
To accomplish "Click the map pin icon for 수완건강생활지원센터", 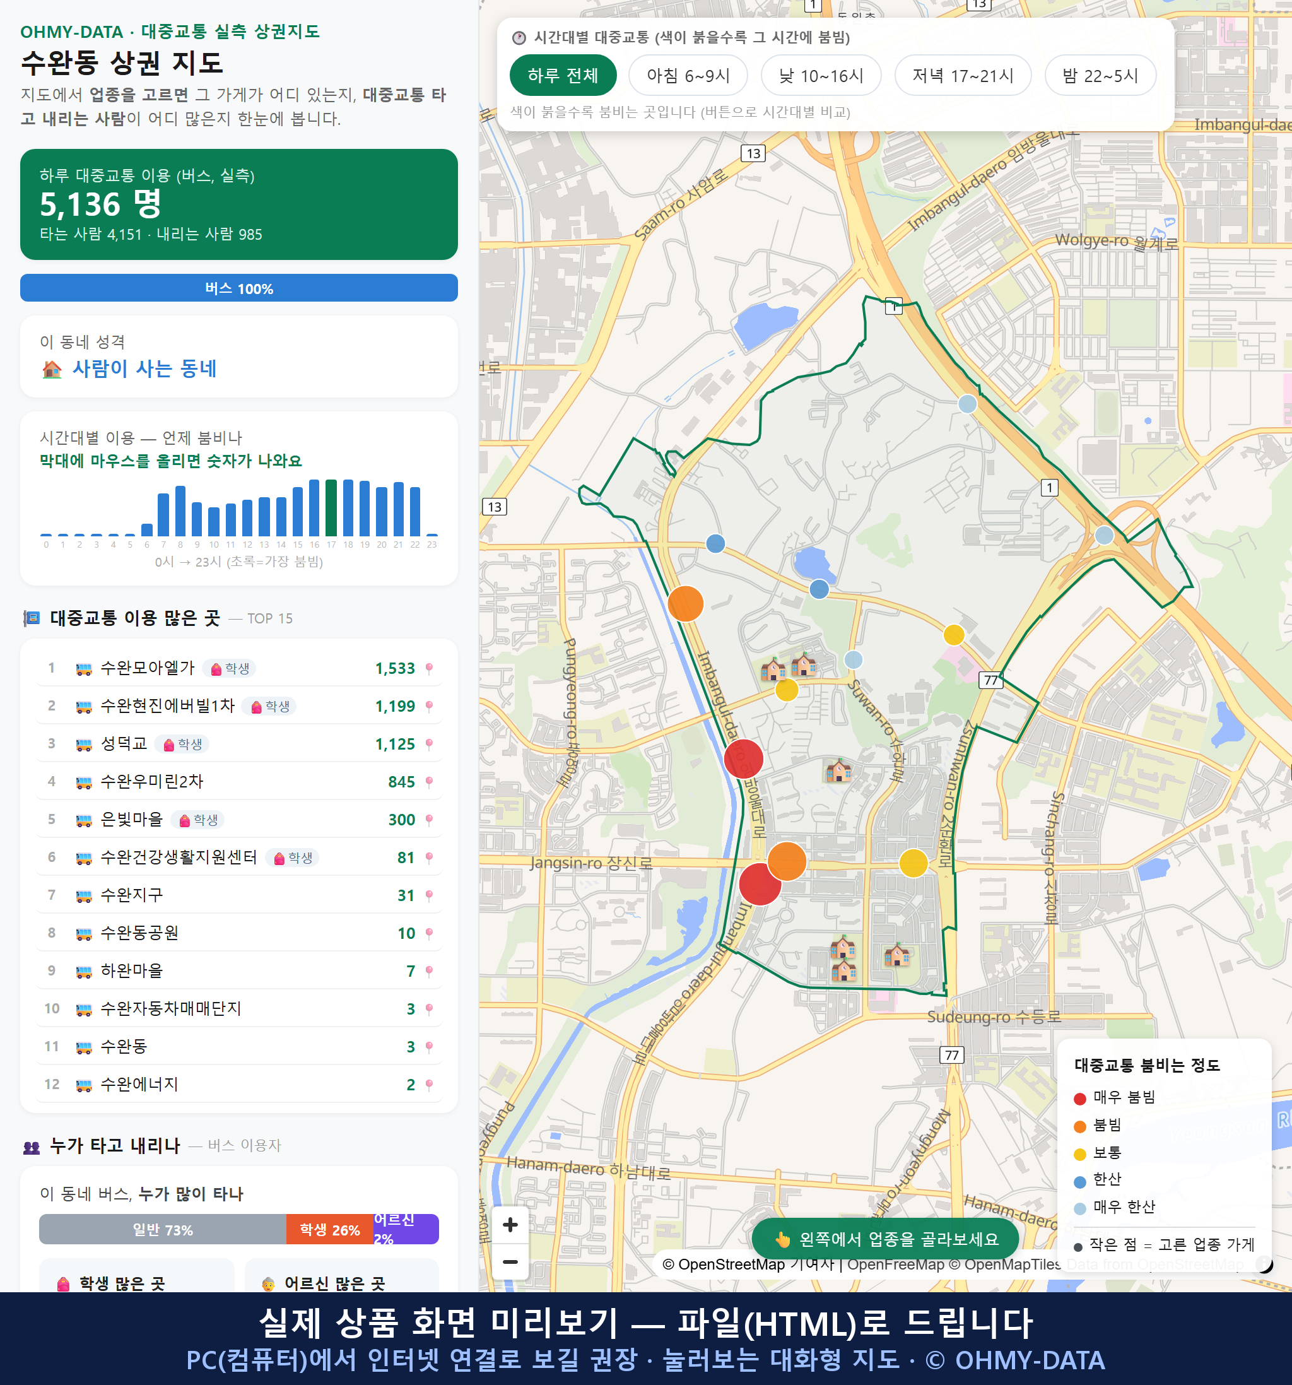I will point(429,858).
